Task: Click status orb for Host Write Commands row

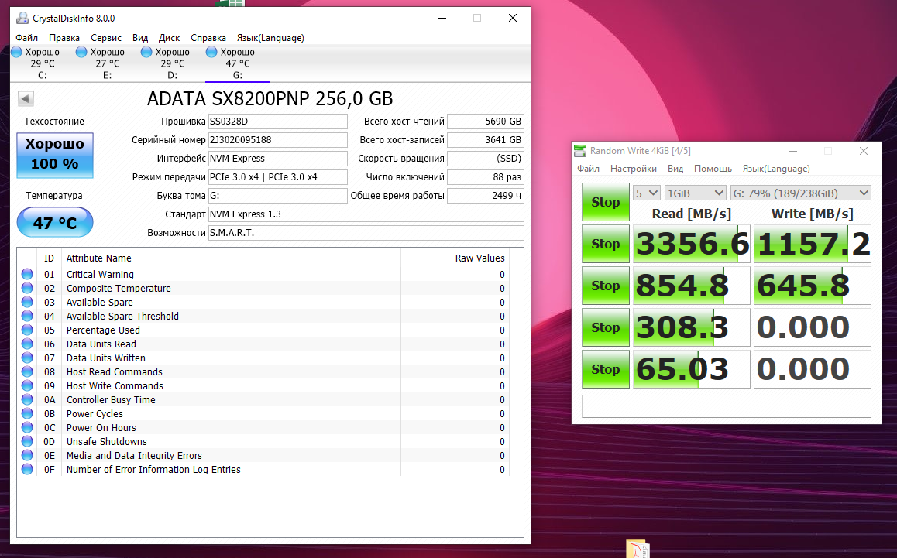Action: 27,385
